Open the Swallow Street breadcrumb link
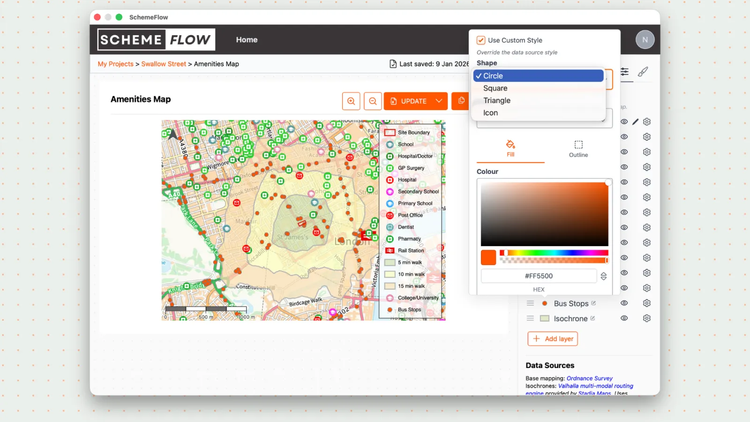The width and height of the screenshot is (750, 422). 164,64
